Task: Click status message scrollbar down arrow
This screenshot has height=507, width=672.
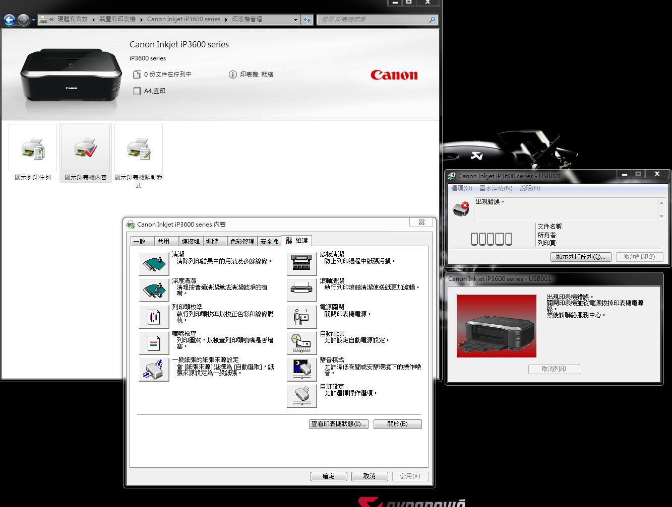Action: (661, 216)
